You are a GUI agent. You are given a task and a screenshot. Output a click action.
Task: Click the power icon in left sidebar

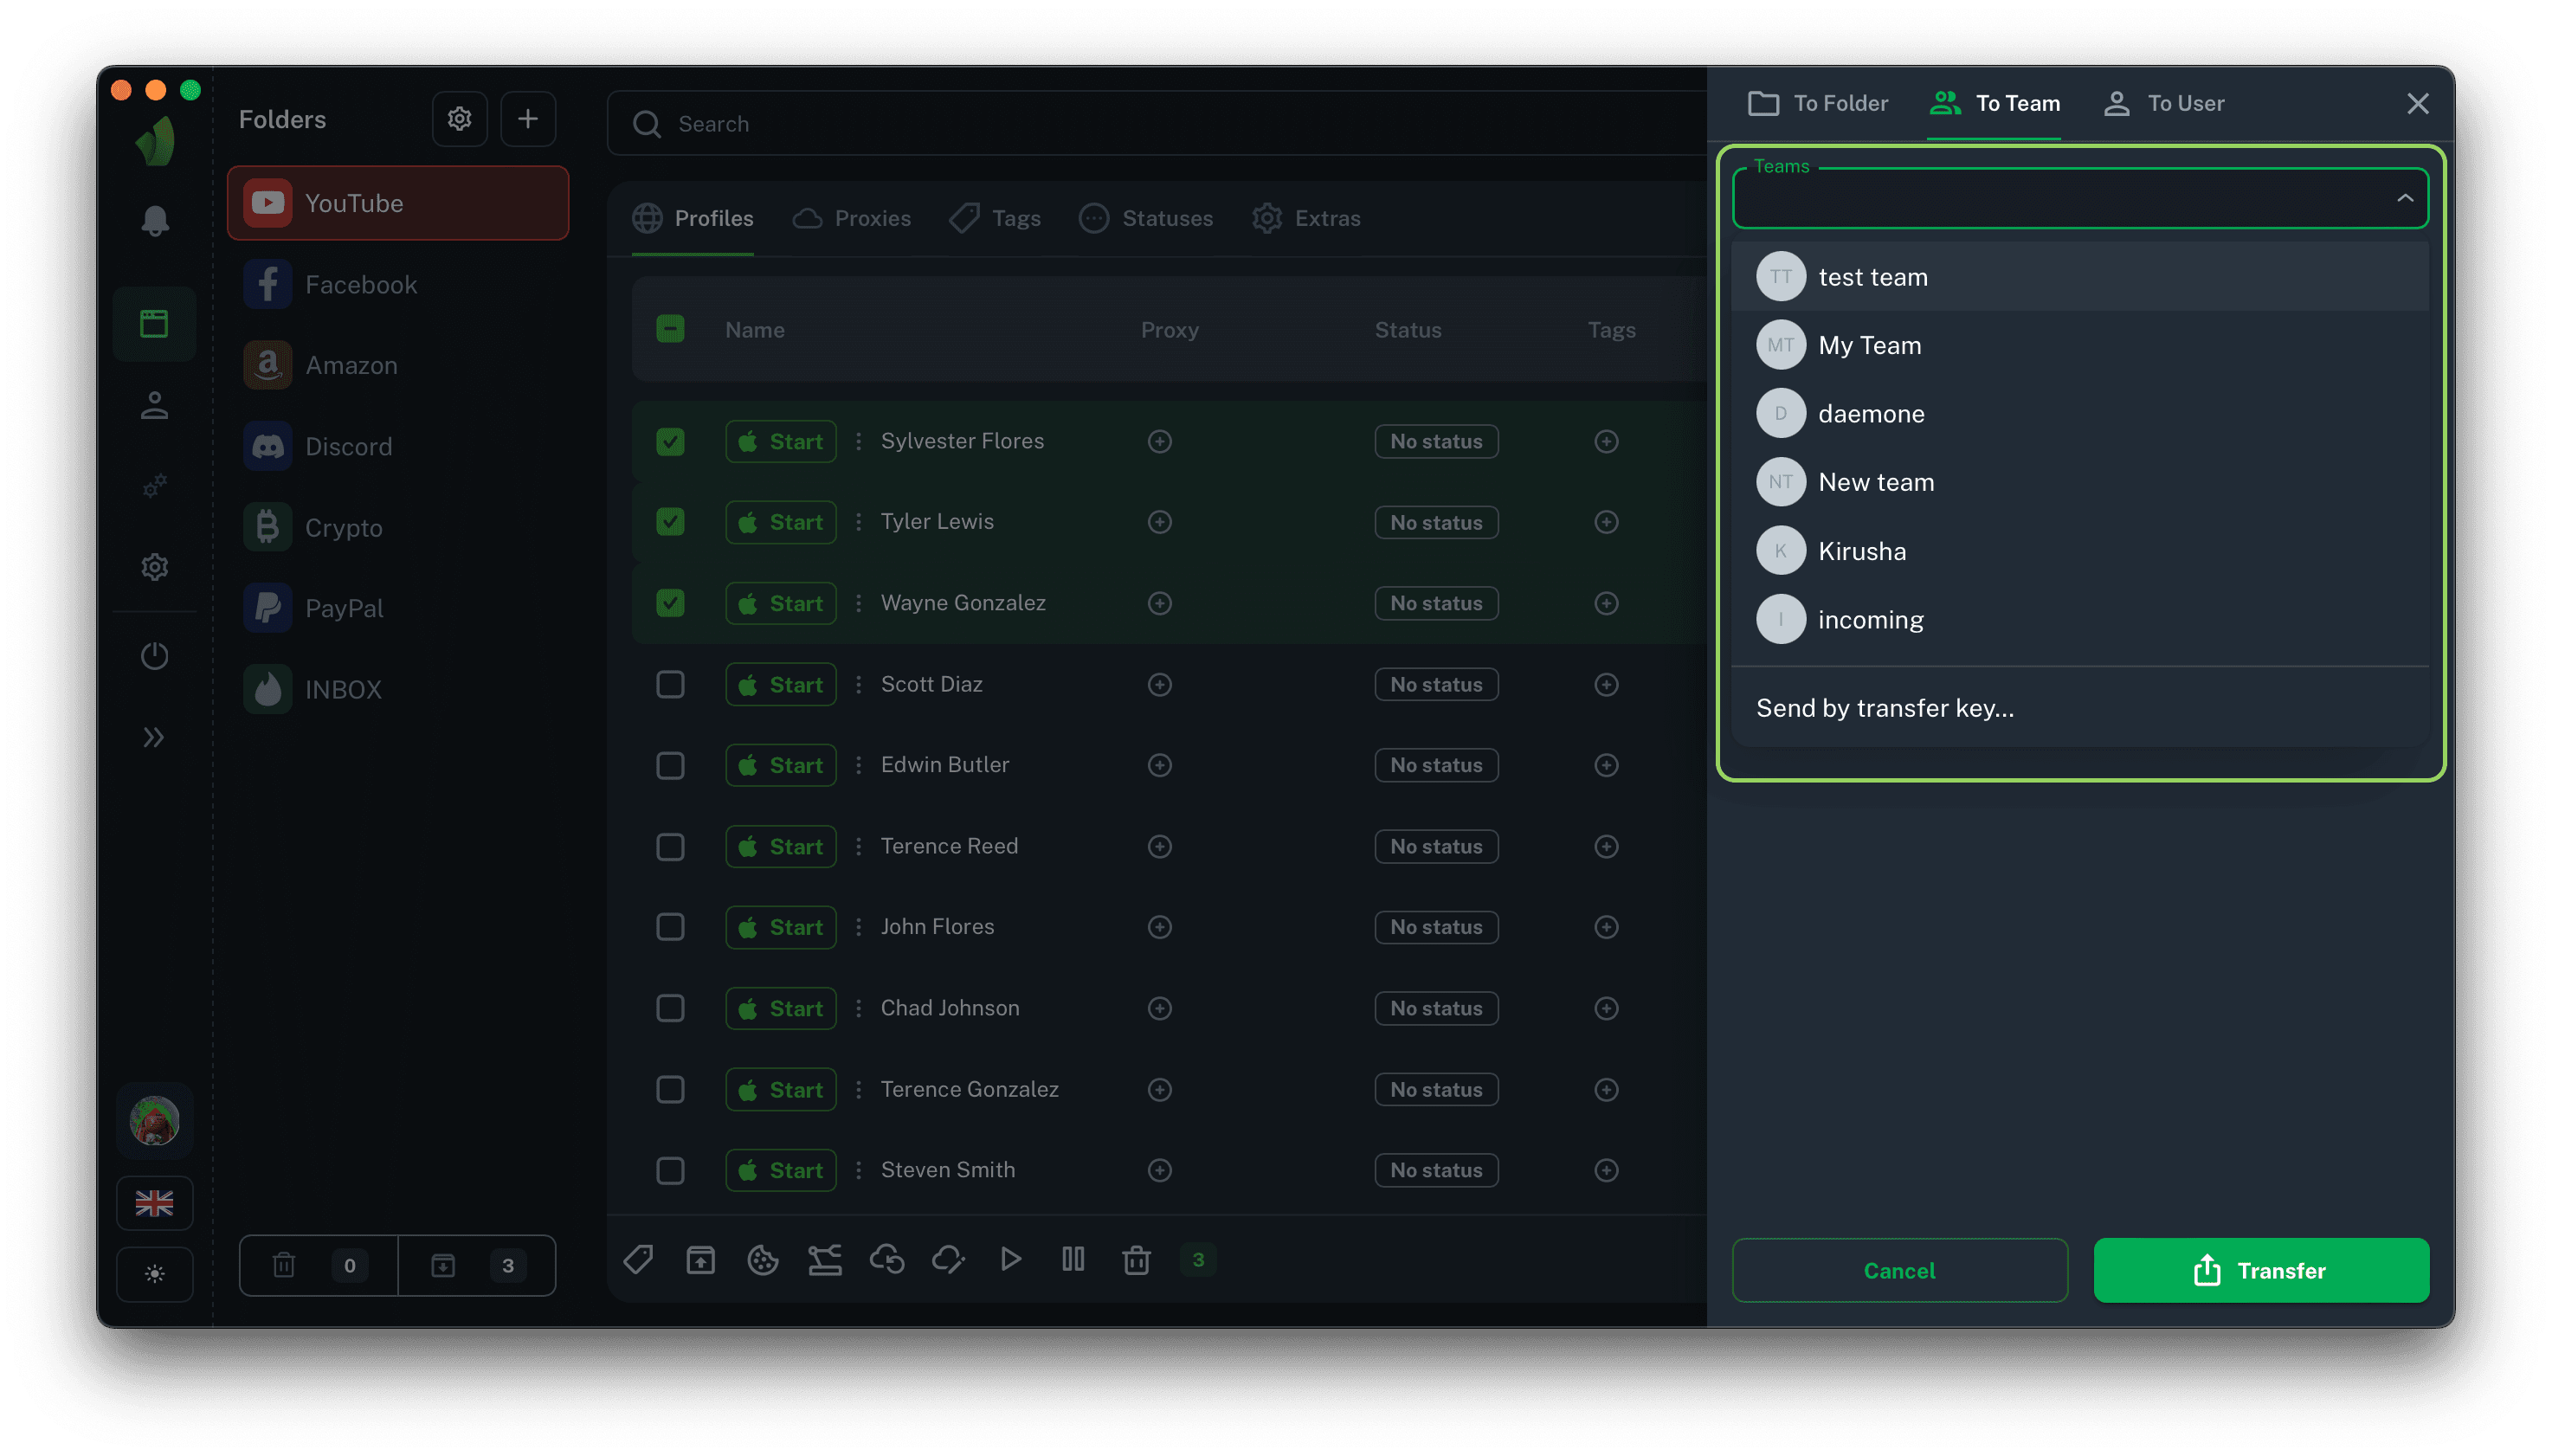coord(154,656)
